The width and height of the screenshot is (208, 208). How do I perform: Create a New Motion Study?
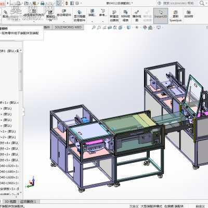pyautogui.click(x=114, y=16)
